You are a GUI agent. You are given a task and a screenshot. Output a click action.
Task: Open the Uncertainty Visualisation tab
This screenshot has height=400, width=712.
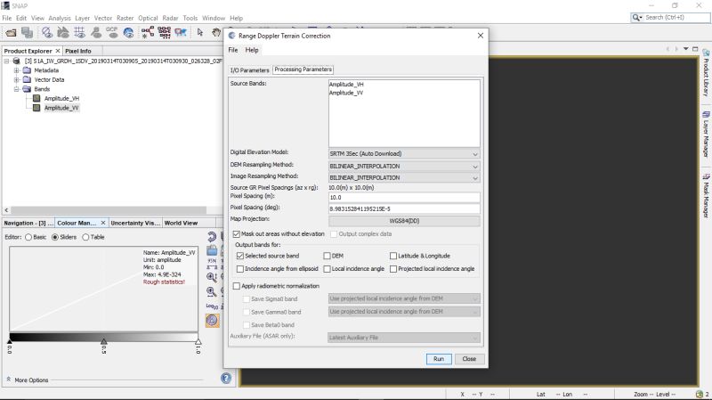pyautogui.click(x=135, y=224)
